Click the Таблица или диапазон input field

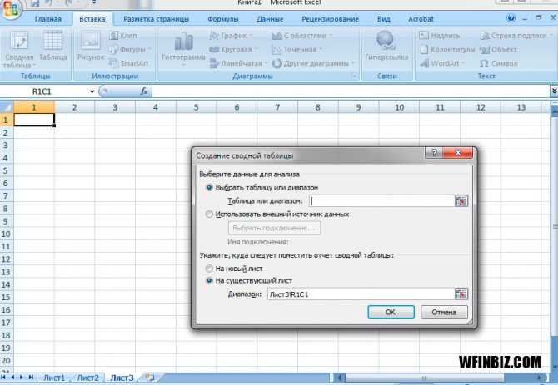pyautogui.click(x=381, y=200)
